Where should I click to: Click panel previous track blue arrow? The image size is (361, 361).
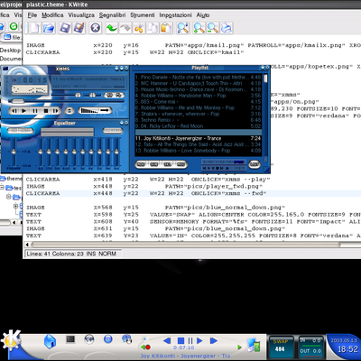167,340
